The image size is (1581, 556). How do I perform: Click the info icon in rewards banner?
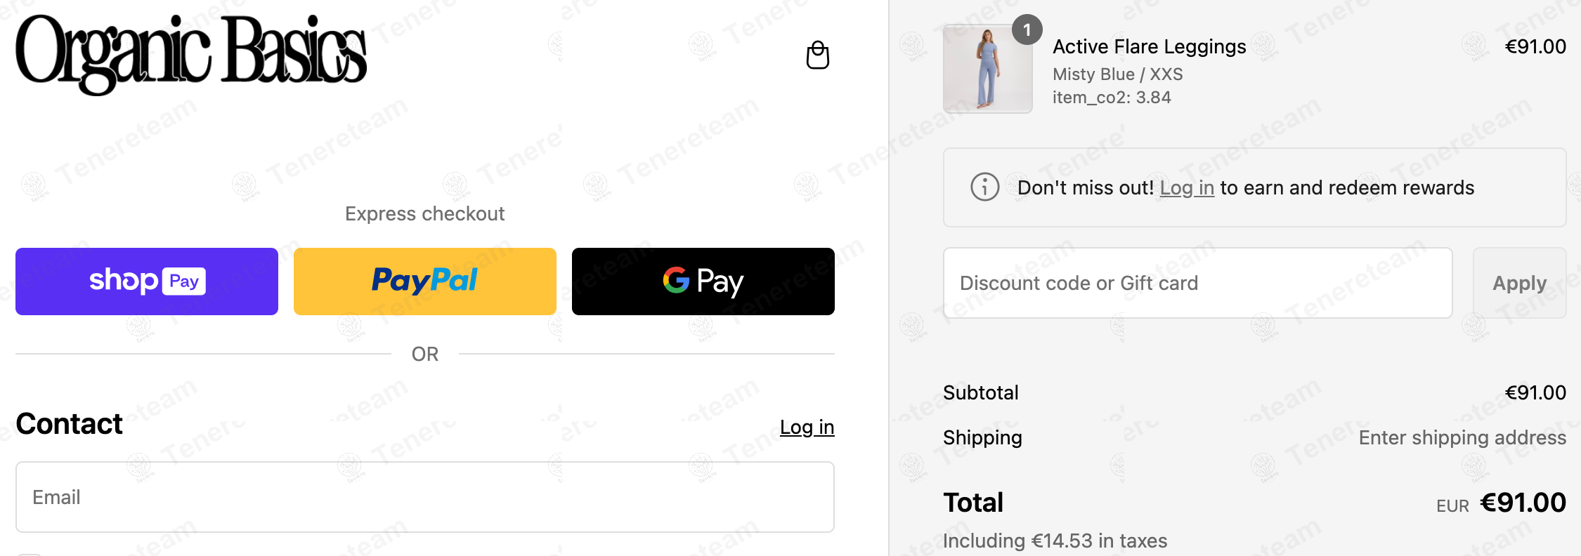(984, 187)
